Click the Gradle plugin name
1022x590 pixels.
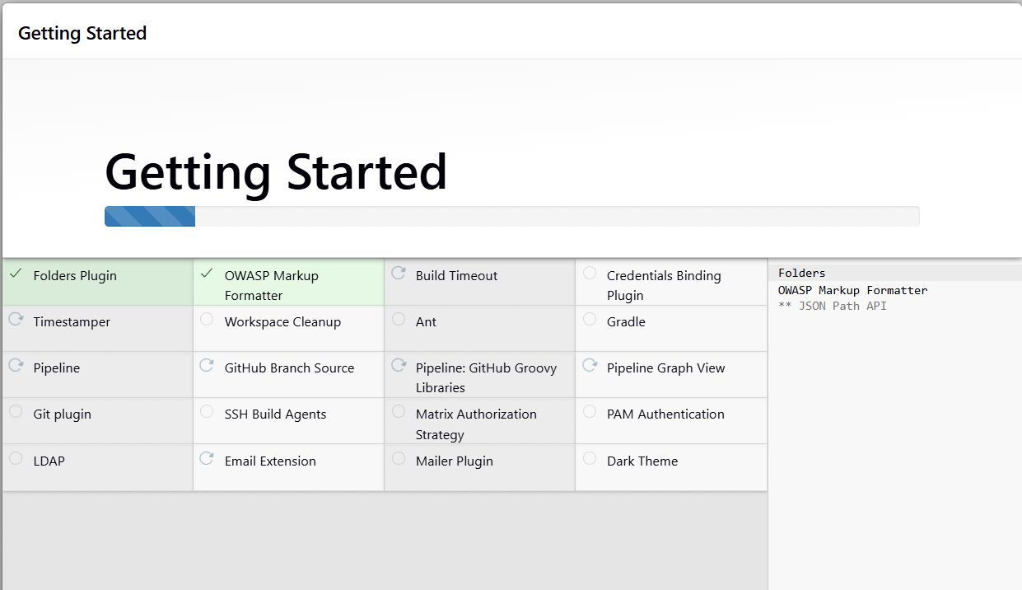point(626,322)
